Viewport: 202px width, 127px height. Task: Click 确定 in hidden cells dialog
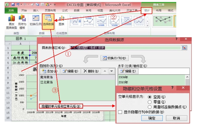point(152,118)
